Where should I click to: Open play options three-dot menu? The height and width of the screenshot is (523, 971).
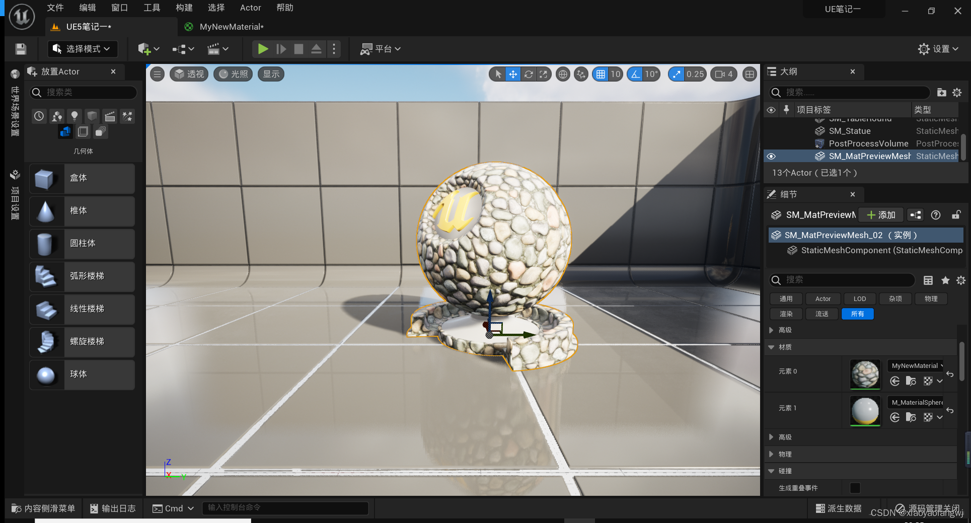[x=334, y=49]
